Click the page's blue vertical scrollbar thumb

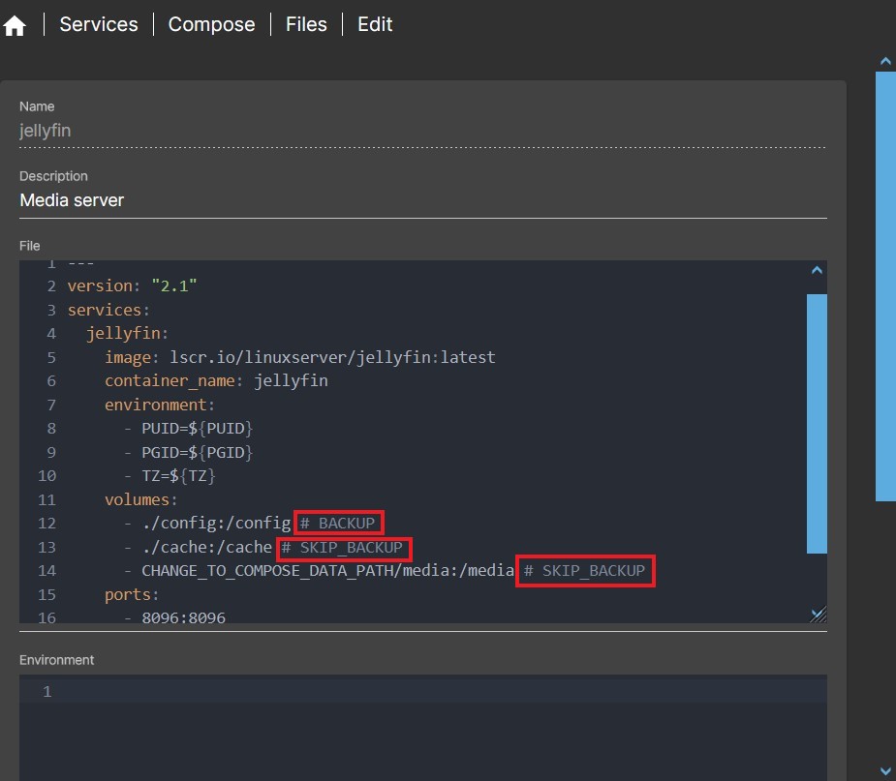885,285
